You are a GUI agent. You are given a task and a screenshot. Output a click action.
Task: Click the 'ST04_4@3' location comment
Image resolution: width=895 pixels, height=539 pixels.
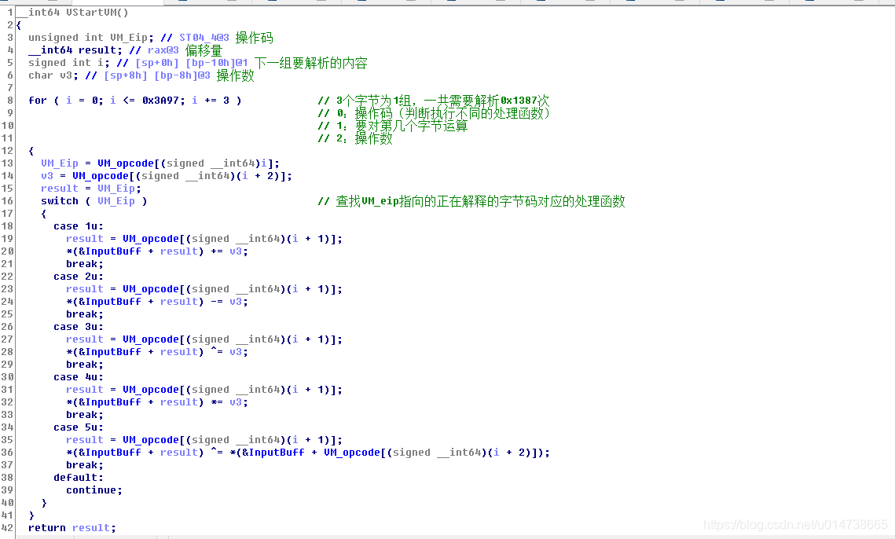[x=204, y=38]
